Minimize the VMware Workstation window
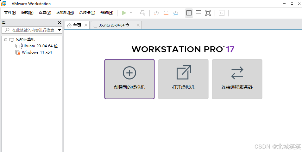This screenshot has width=302, height=152. click(285, 3)
